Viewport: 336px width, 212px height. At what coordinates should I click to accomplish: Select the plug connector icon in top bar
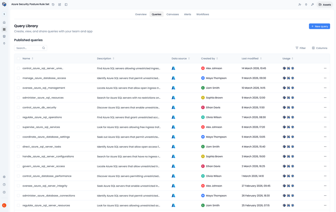pyautogui.click(x=306, y=4)
